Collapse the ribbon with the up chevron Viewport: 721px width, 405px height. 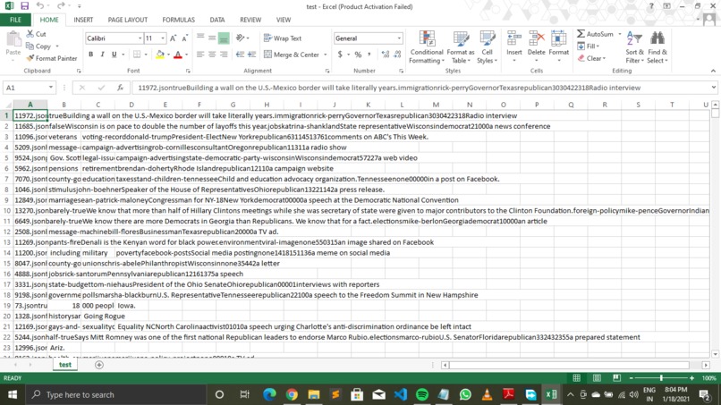click(713, 71)
